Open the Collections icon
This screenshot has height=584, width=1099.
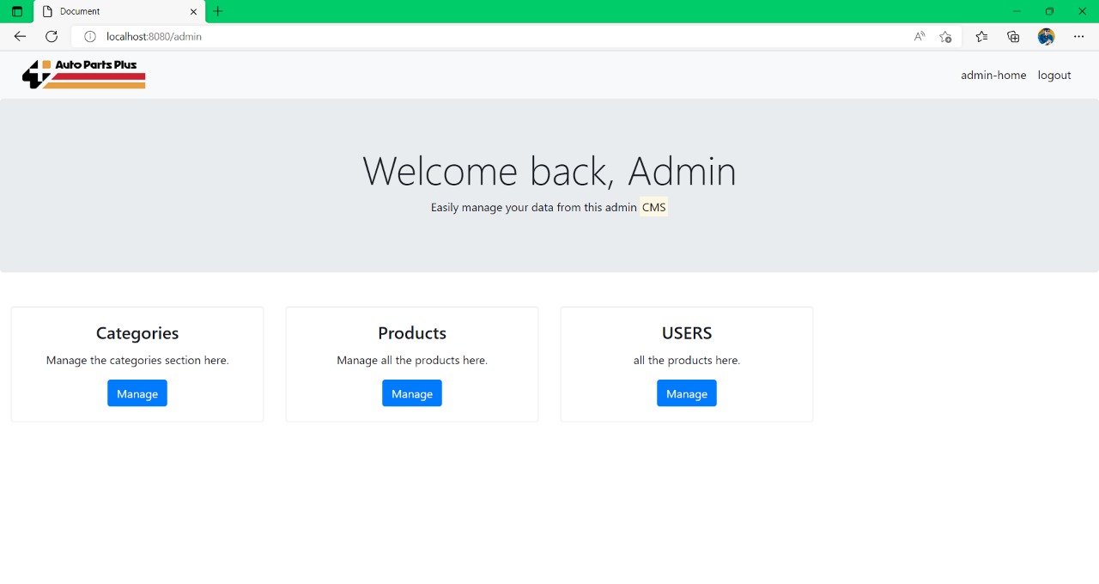pyautogui.click(x=1013, y=37)
